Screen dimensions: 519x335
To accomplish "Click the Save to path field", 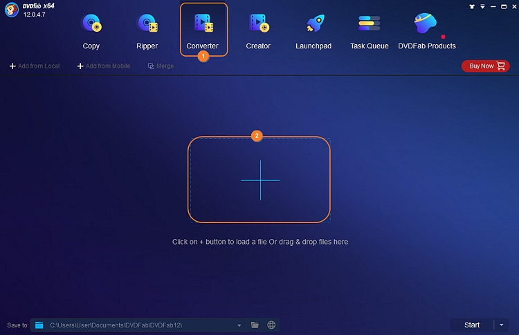I will tap(138, 325).
